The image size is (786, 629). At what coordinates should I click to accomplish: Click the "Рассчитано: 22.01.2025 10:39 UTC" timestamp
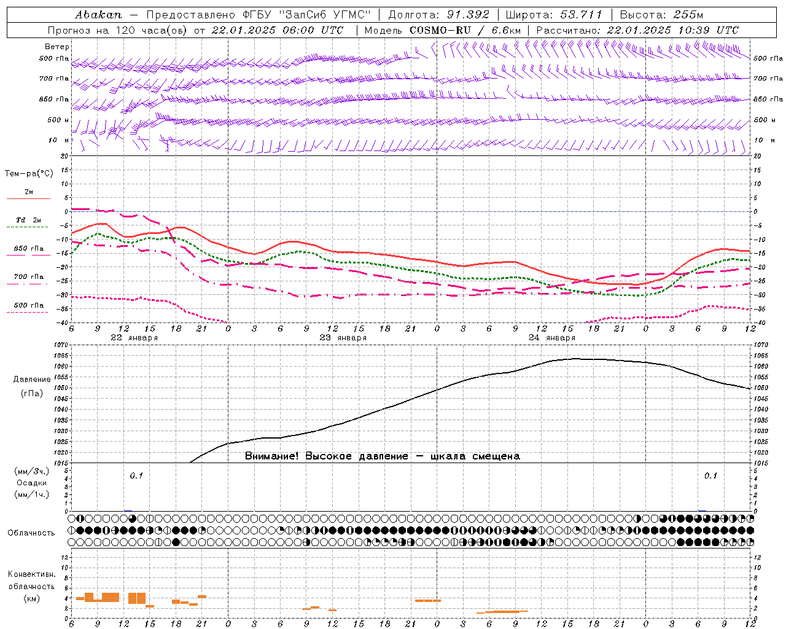(637, 30)
